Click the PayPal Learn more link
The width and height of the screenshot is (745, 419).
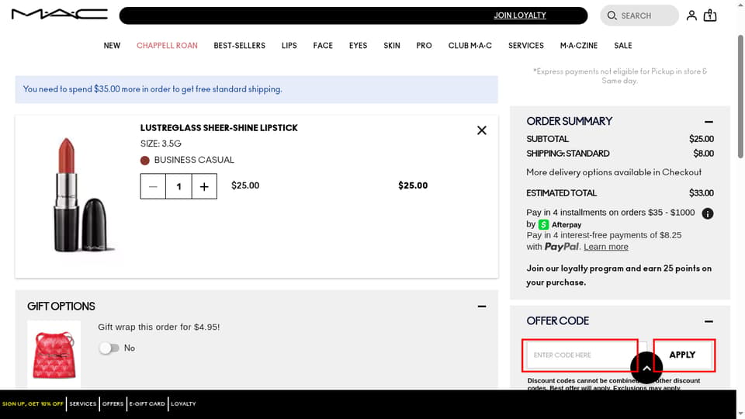tap(606, 247)
